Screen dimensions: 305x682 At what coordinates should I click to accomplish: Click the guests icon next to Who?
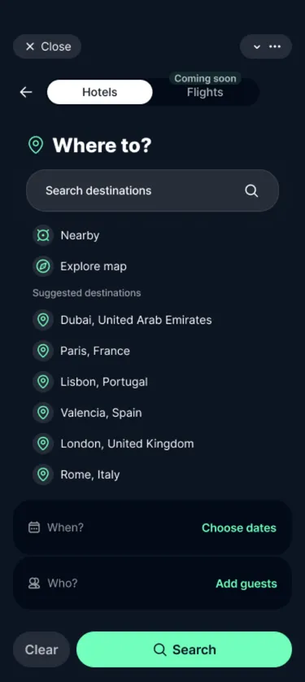coord(34,584)
